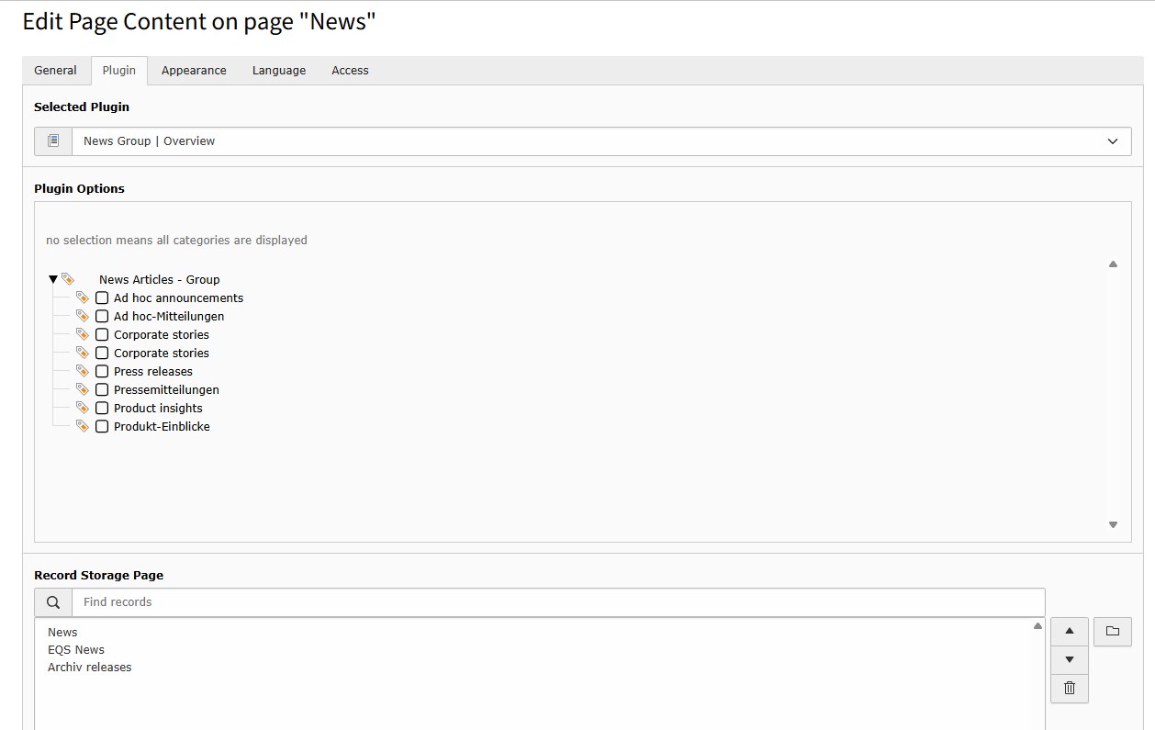1155x730 pixels.
Task: Delete selected record using the trash icon
Action: click(1069, 688)
